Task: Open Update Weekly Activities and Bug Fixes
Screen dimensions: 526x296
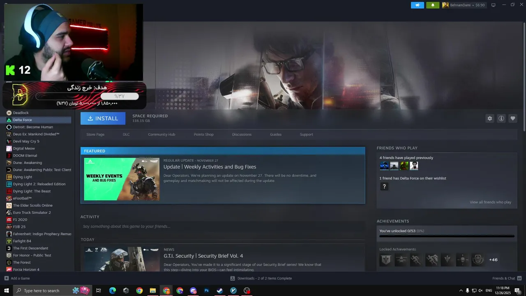Action: (x=210, y=167)
